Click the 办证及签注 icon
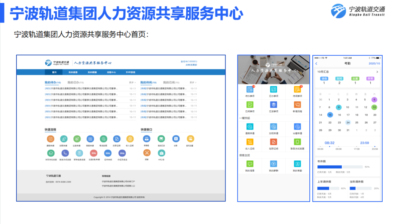This screenshot has height=224, width=404. click(x=122, y=153)
